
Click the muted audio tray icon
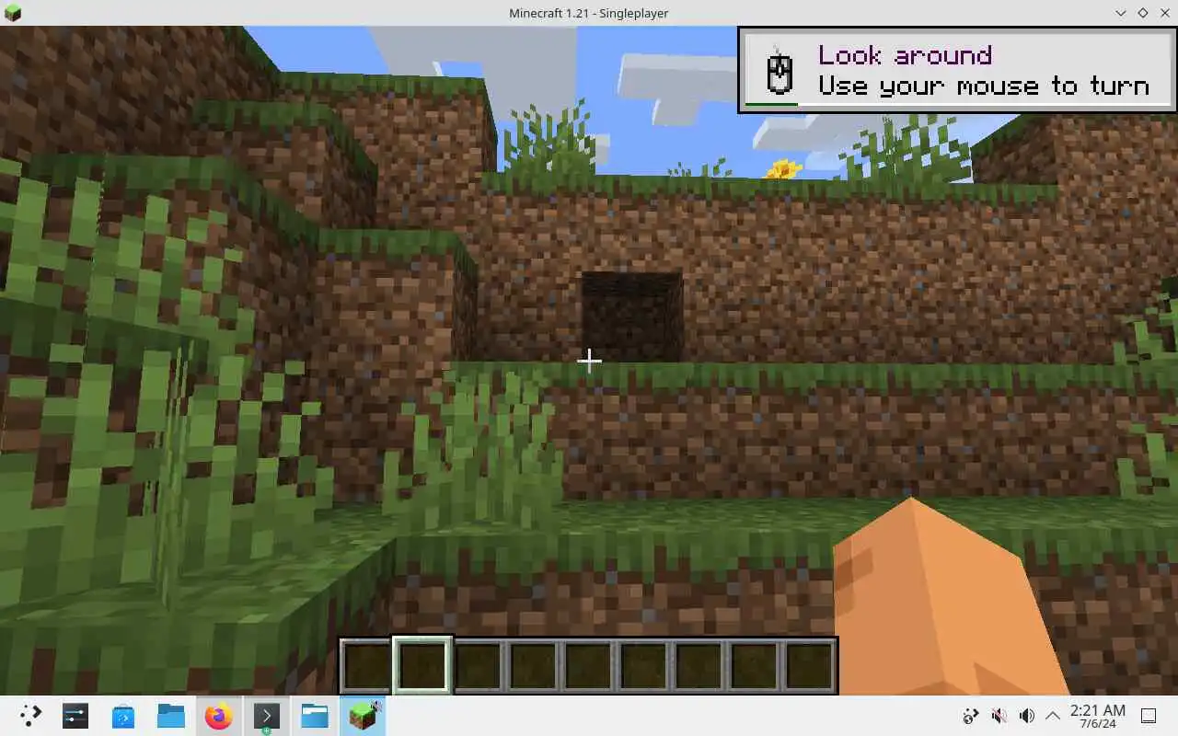[x=999, y=716]
